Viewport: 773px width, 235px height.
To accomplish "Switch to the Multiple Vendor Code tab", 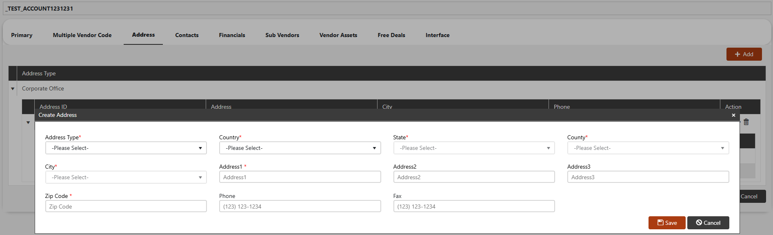I will [82, 35].
